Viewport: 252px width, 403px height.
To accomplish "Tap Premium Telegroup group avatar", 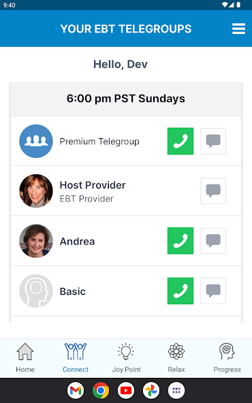I will [36, 141].
